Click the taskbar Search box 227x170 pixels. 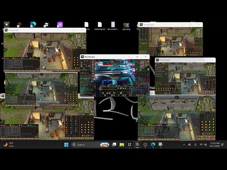(x=90, y=144)
